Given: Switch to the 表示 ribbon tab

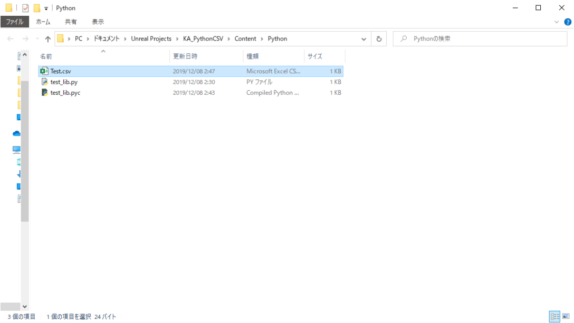Looking at the screenshot, I should (98, 22).
